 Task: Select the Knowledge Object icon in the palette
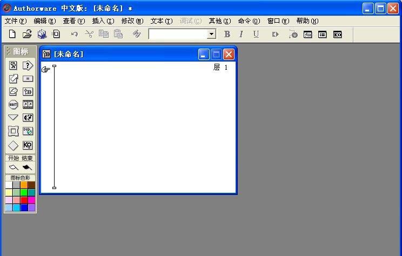click(28, 145)
